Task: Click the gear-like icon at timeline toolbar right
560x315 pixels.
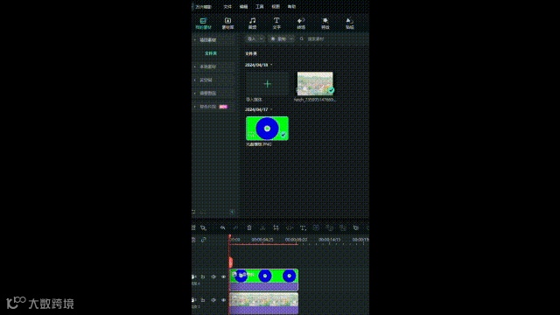Action: tap(356, 227)
